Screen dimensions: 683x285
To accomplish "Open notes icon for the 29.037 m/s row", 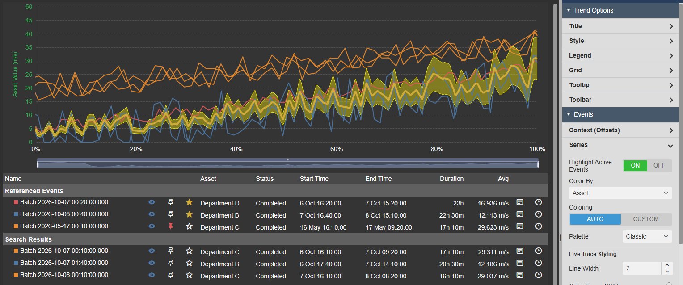I will (x=520, y=275).
